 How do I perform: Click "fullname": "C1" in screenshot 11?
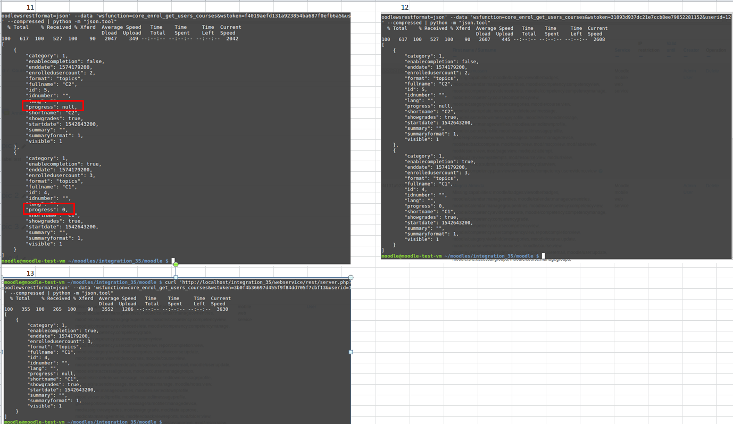53,187
